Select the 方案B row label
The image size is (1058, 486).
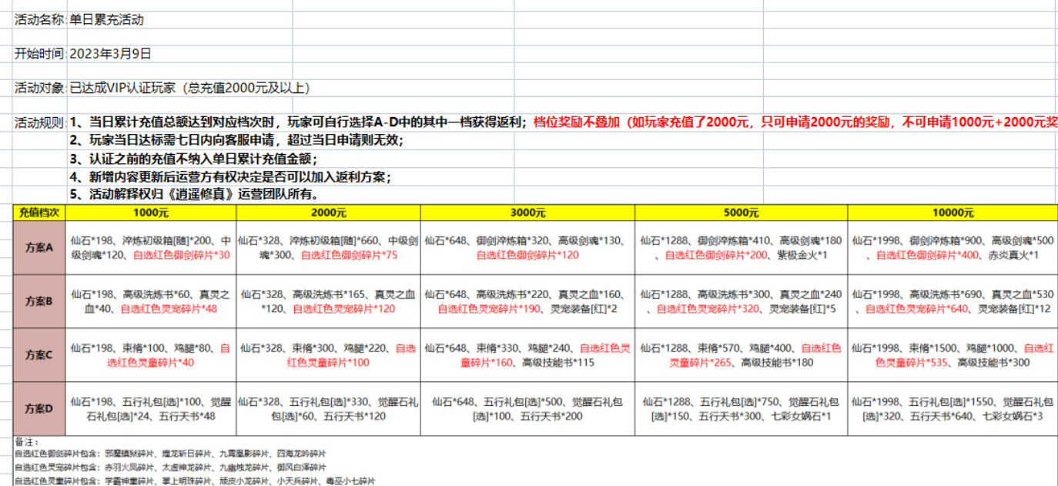click(x=39, y=301)
